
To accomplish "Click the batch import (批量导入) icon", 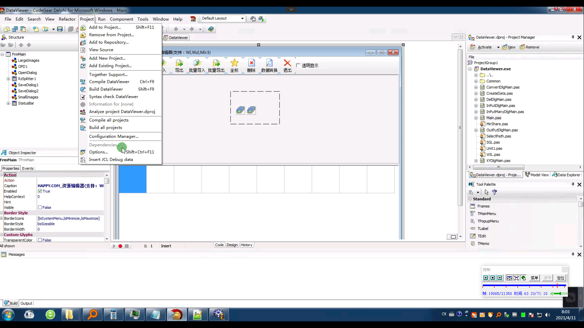I will point(197,63).
